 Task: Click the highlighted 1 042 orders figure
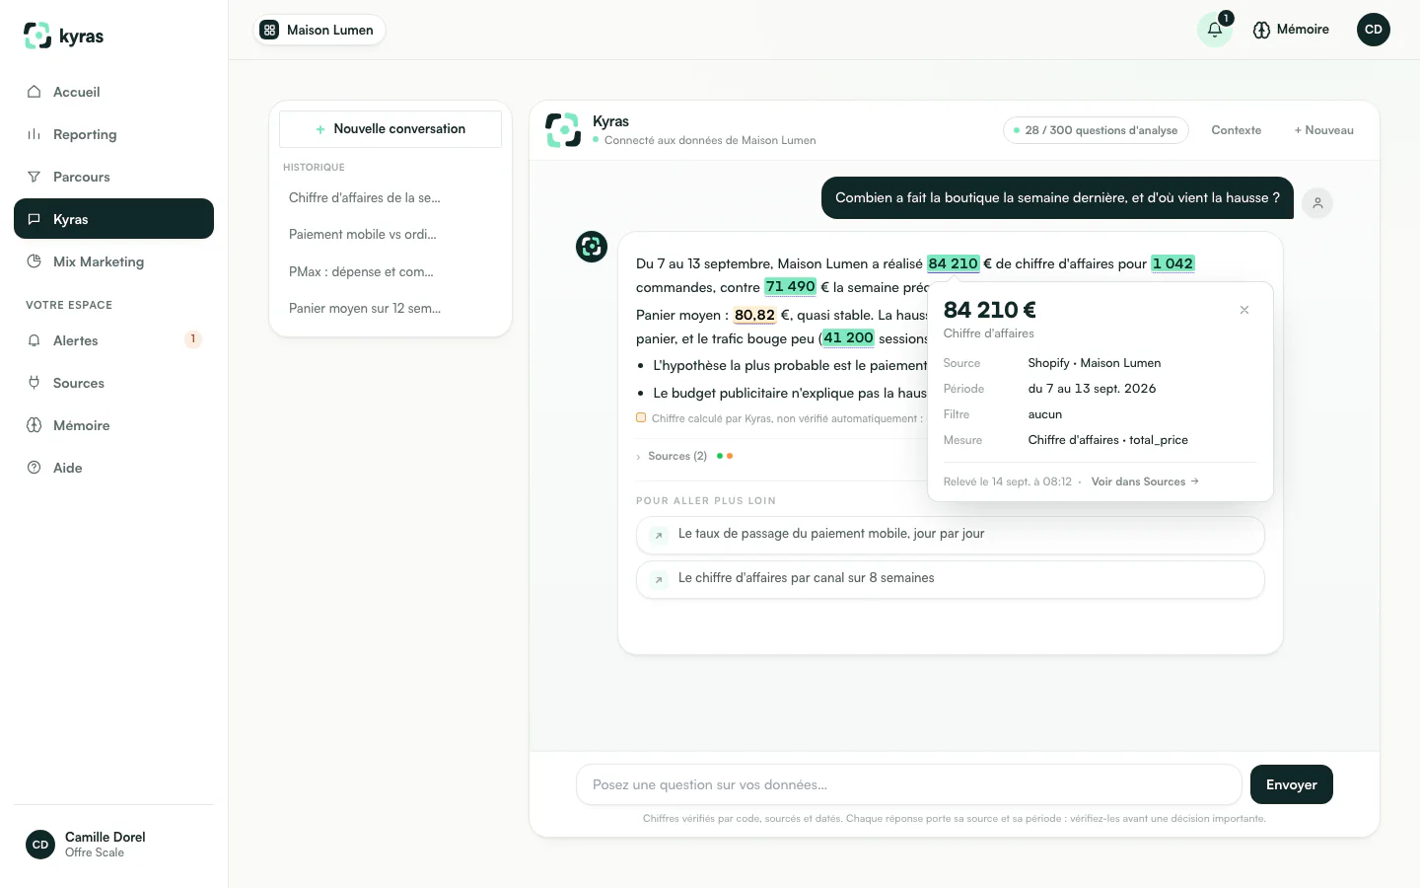1172,263
